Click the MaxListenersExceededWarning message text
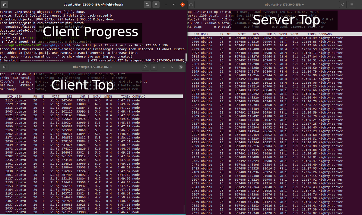This screenshot has width=362, height=215. click(91, 49)
